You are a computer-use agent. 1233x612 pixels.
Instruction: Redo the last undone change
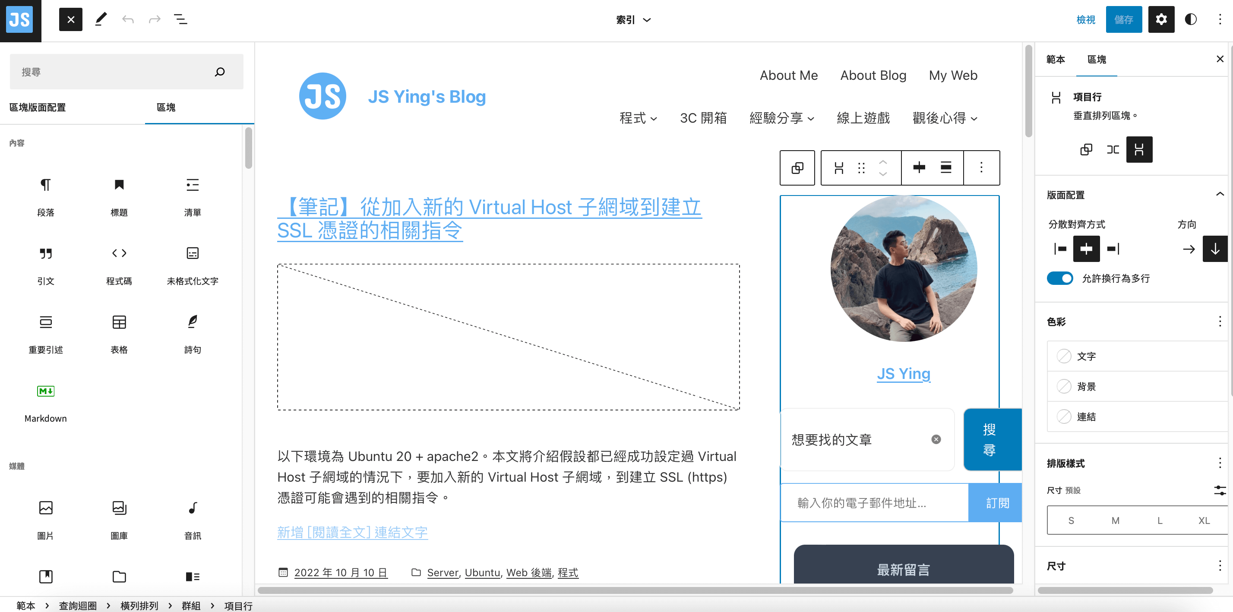(x=154, y=19)
